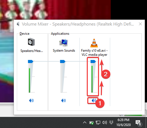Open the Dropbox tray icon
Image resolution: width=147 pixels, height=128 pixels.
click(x=111, y=122)
